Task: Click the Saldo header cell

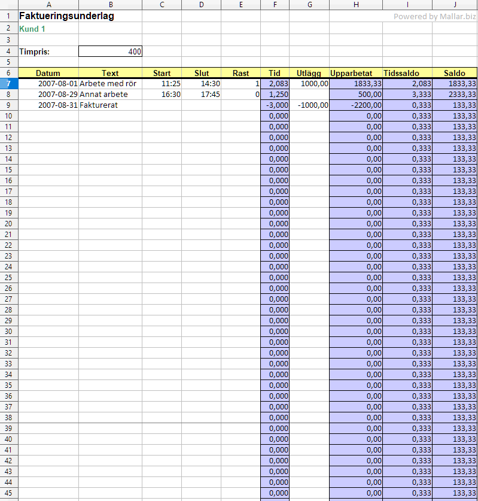Action: click(x=455, y=73)
